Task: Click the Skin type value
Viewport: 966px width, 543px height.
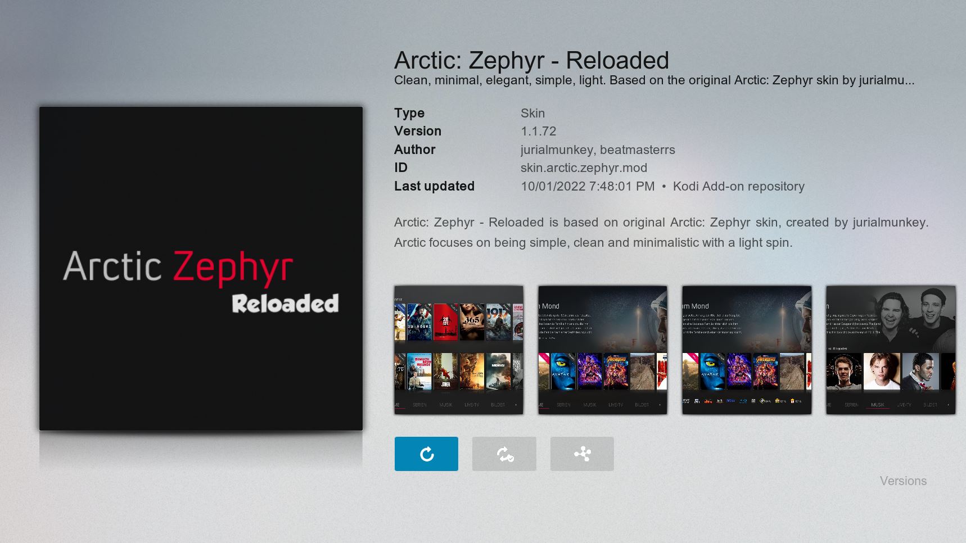Action: [532, 113]
